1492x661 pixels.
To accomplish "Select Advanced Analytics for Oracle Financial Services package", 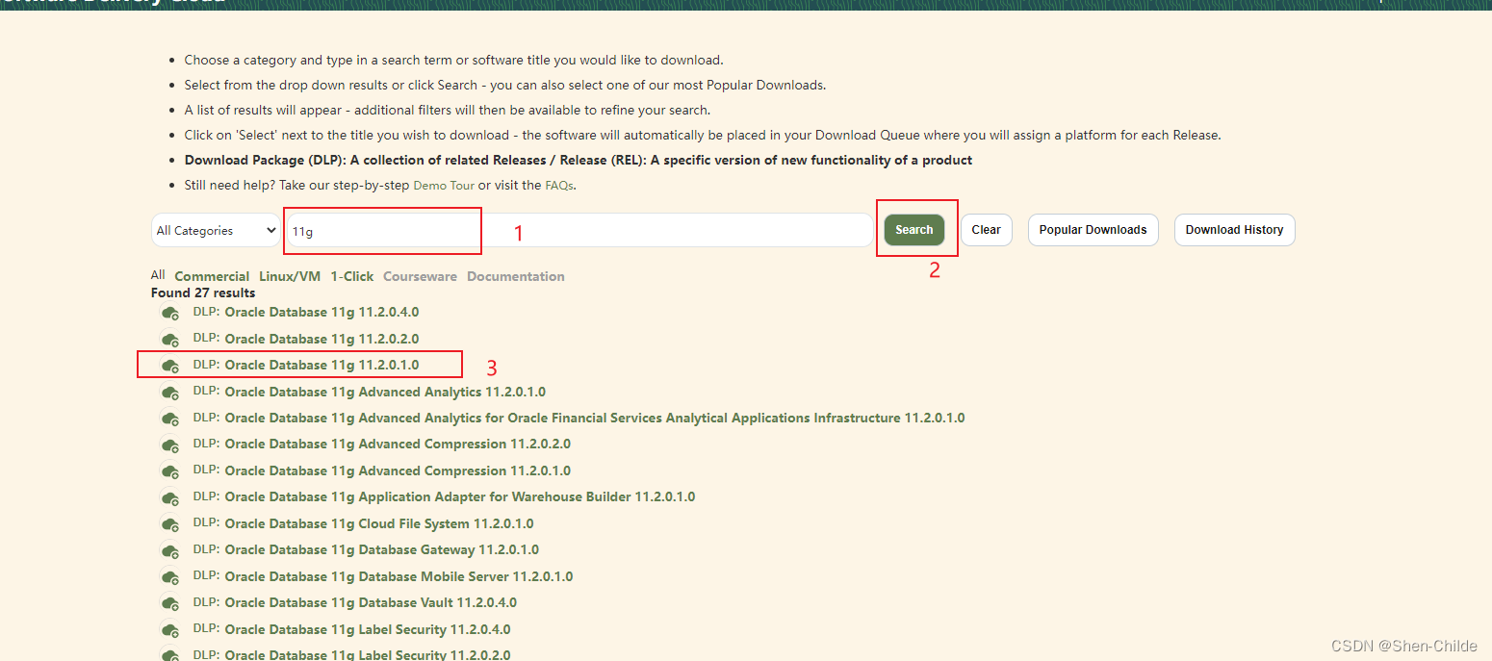I will point(595,418).
